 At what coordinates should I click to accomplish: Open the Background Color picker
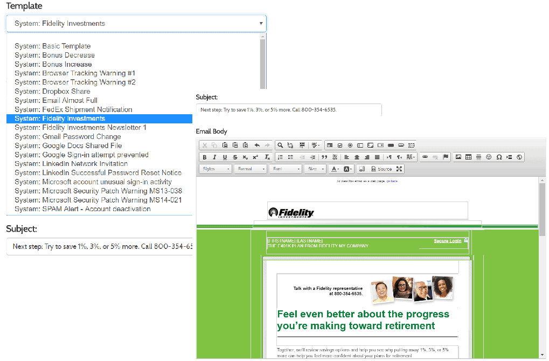(x=348, y=169)
